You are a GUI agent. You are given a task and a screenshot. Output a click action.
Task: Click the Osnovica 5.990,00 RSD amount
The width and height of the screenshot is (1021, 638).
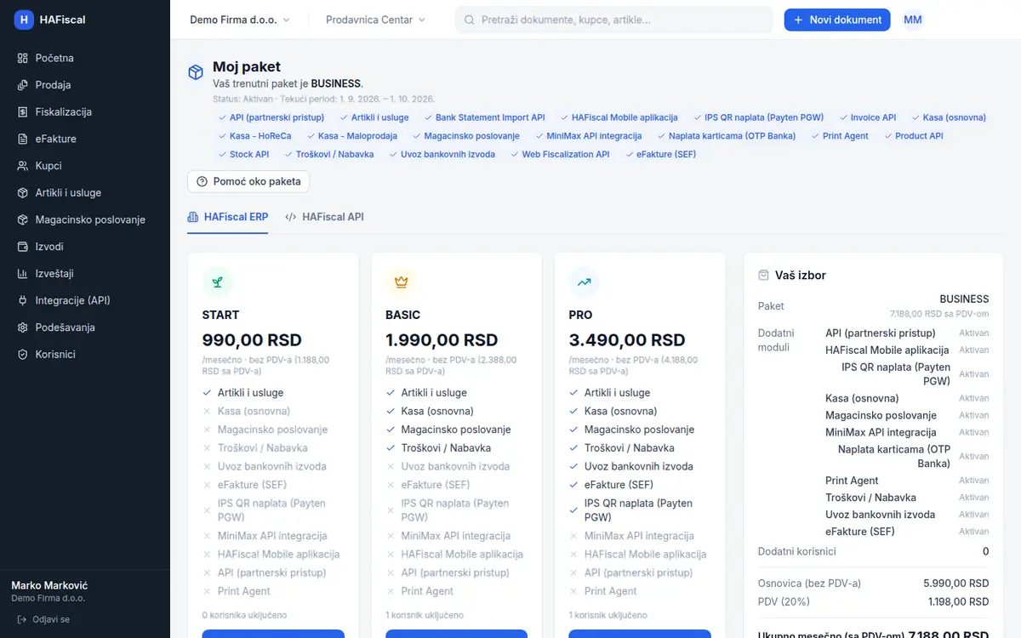(956, 584)
